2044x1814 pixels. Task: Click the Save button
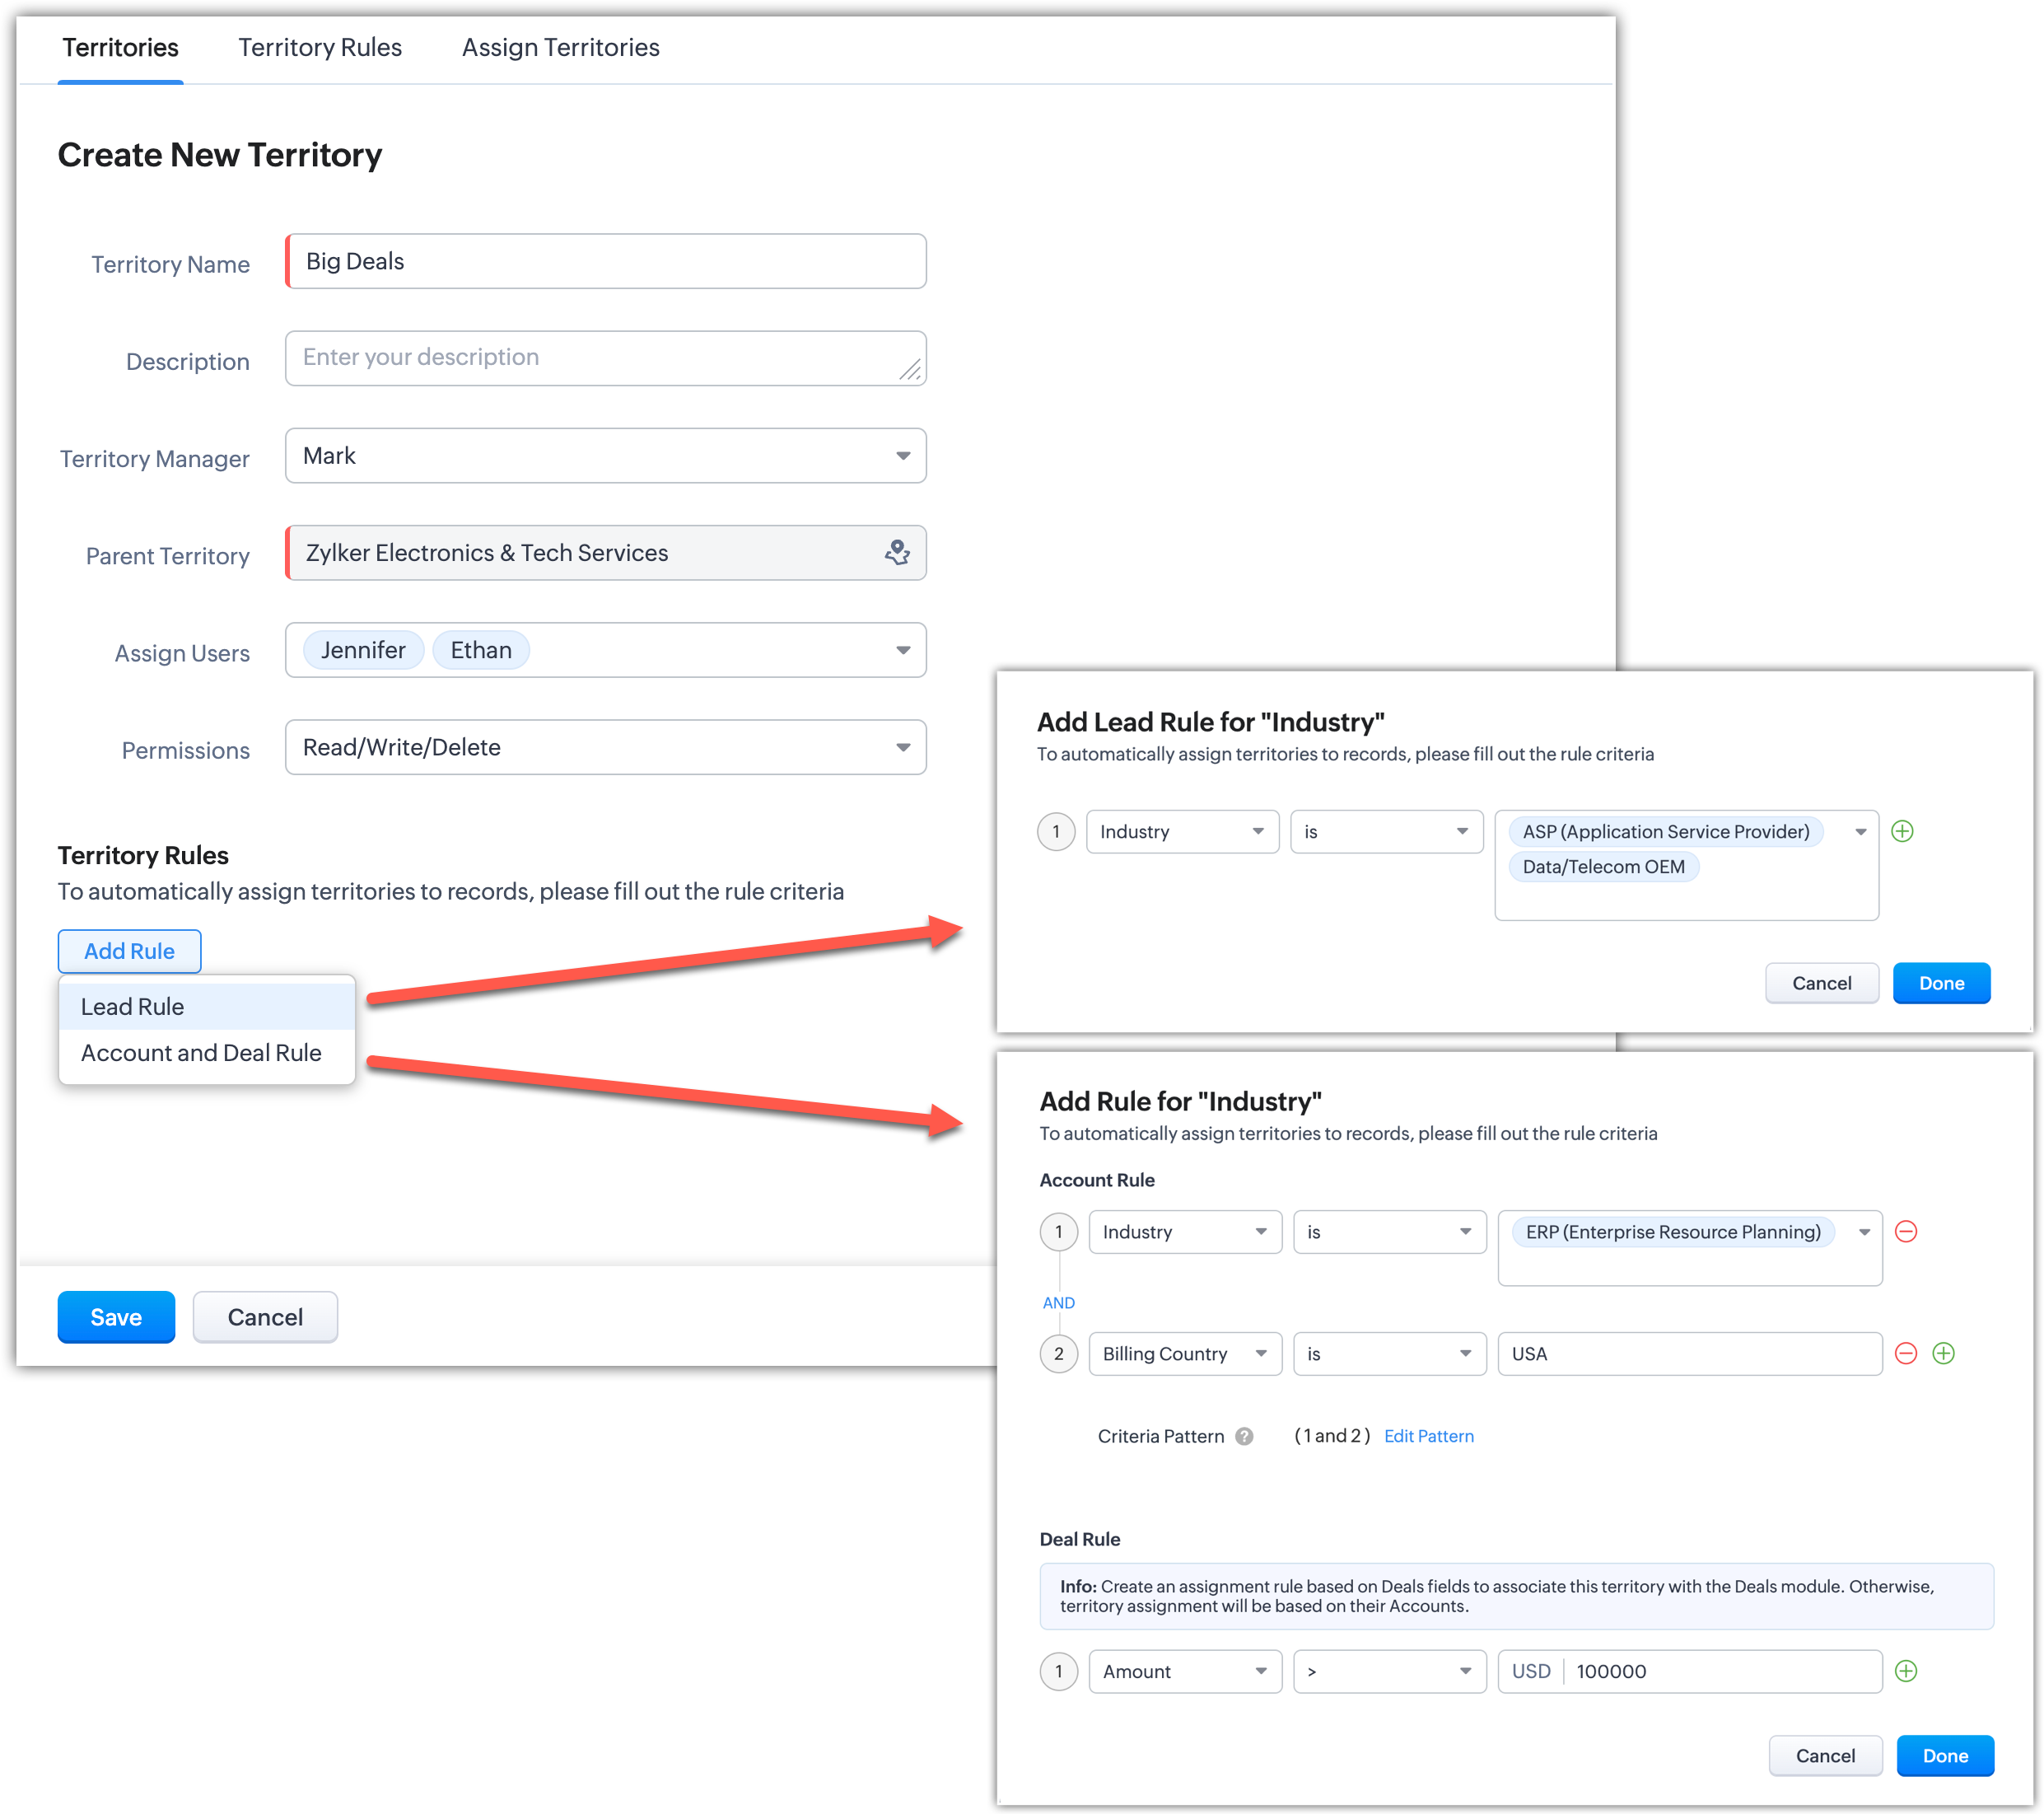tap(116, 1316)
